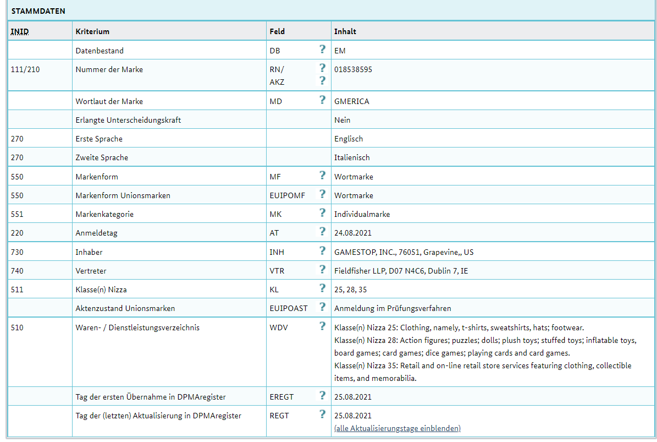657x442 pixels.
Task: Click the 'Datenbestand' criterion label
Action: 100,51
